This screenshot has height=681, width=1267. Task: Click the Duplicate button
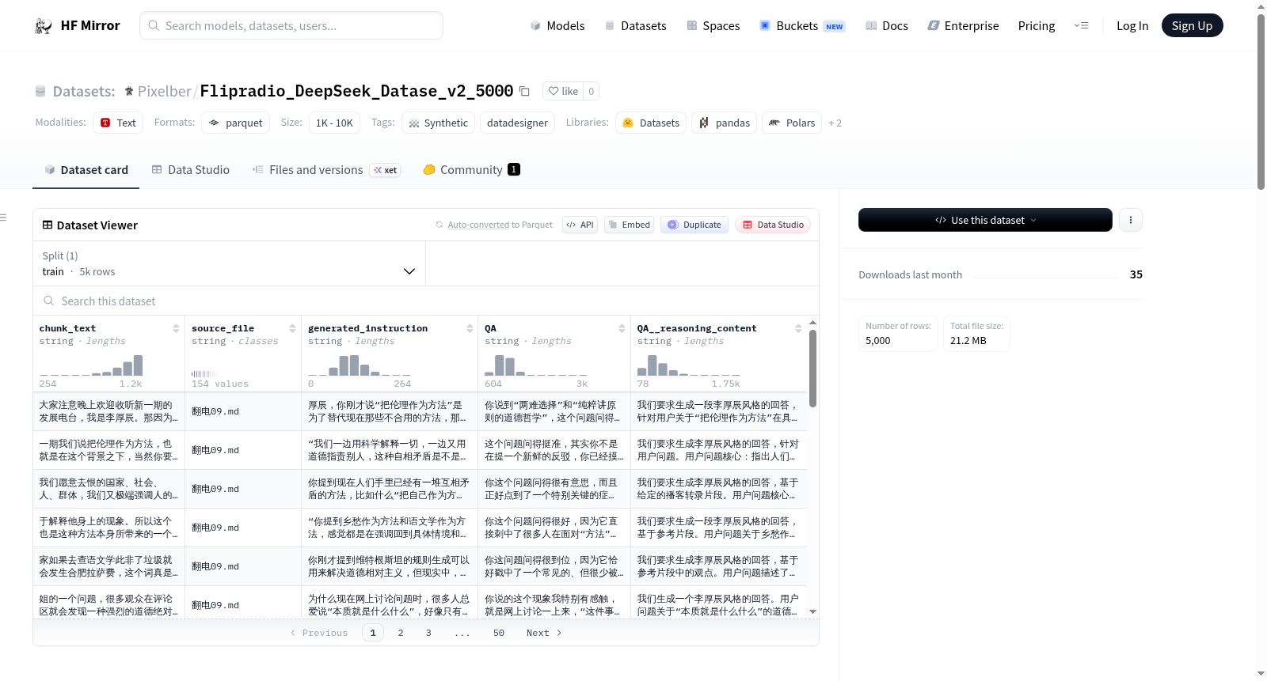point(694,225)
